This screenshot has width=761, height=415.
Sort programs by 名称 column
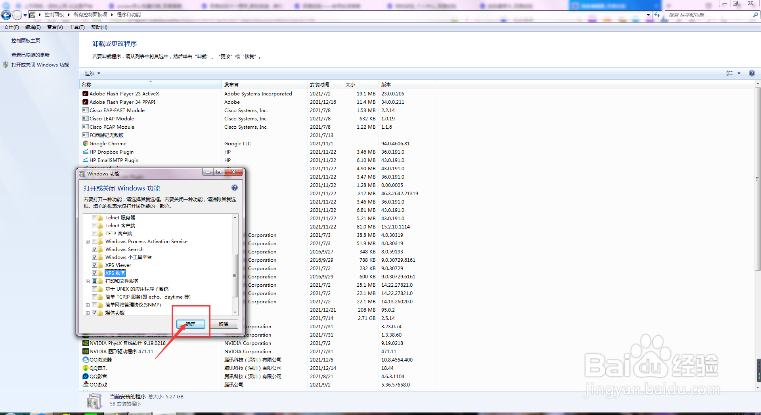point(151,84)
